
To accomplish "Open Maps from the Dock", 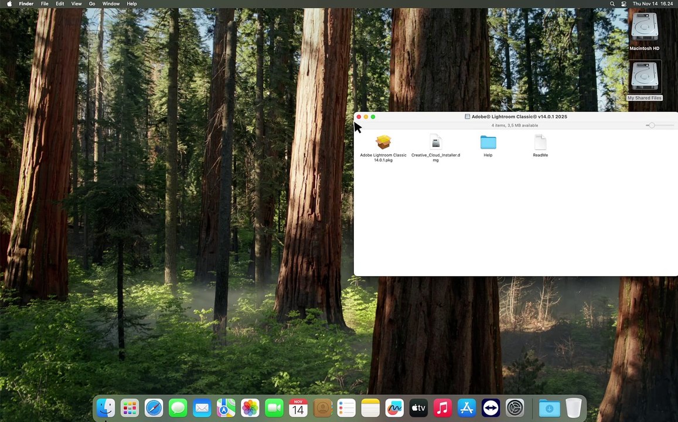I will 226,408.
